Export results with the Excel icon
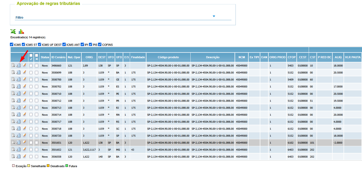The height and width of the screenshot is (170, 362). click(13, 32)
